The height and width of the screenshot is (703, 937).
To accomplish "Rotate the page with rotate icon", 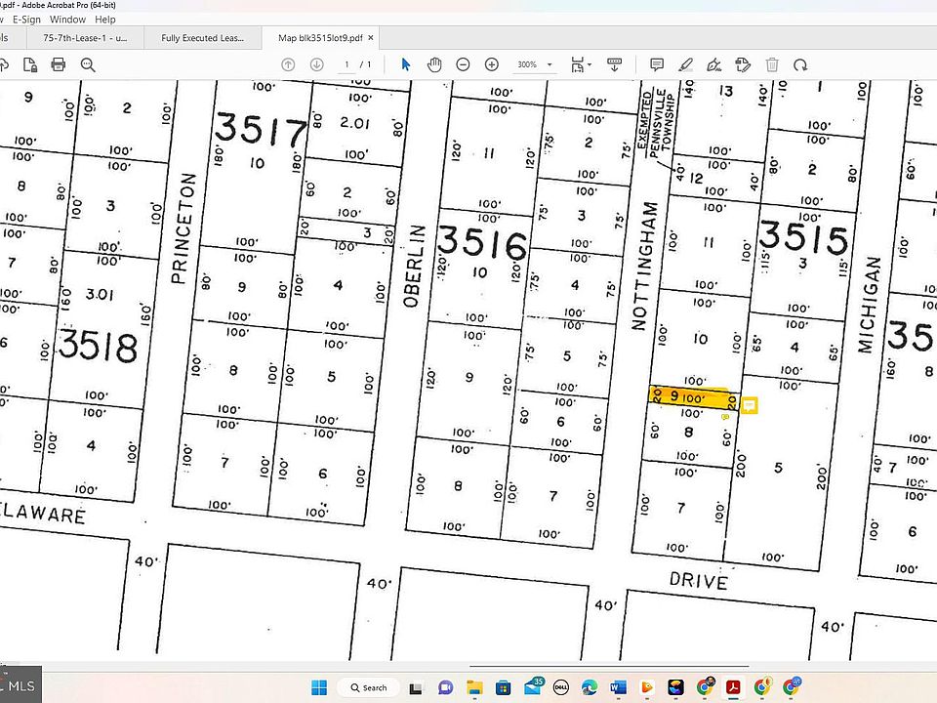I will coord(800,64).
